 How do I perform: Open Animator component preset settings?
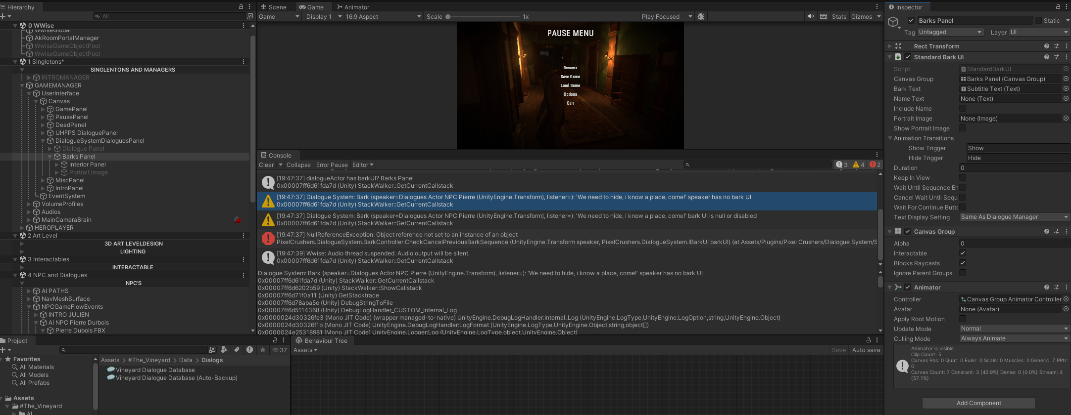click(x=1057, y=287)
